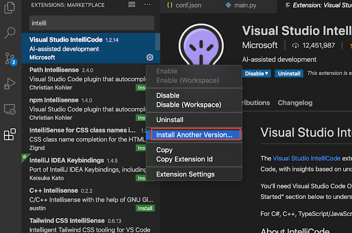Screen dimensions: 352x233
Task: Click the 12,451,987 install count
Action: (x=318, y=46)
